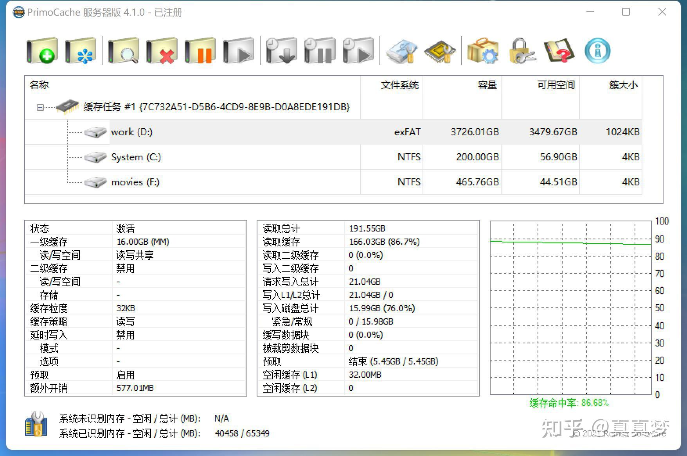Click the 缓存命中率: 86.68% label
Viewport: 687px width, 456px height.
point(569,403)
